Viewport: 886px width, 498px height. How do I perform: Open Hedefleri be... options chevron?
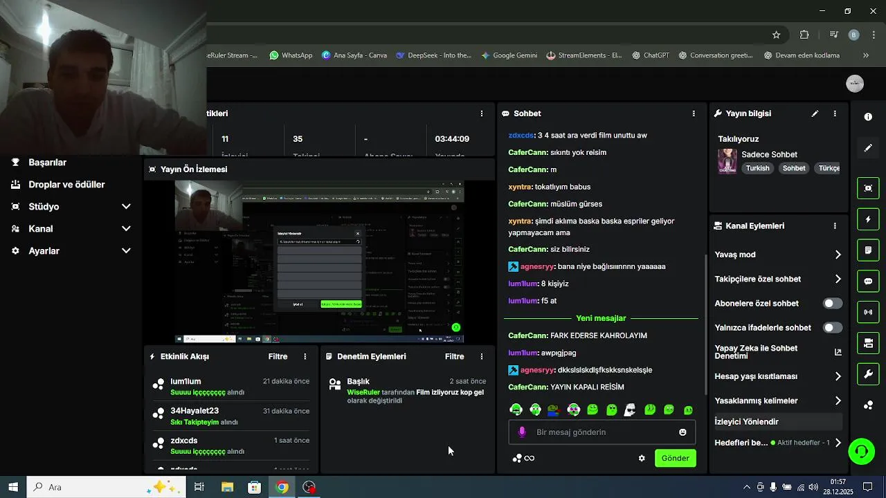pos(838,443)
